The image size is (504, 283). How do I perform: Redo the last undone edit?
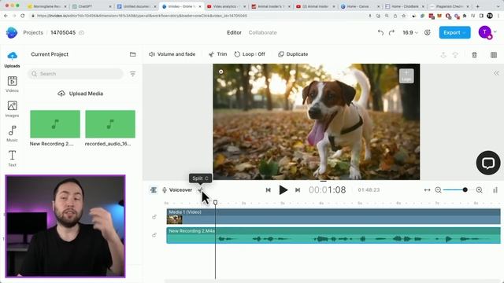click(391, 32)
